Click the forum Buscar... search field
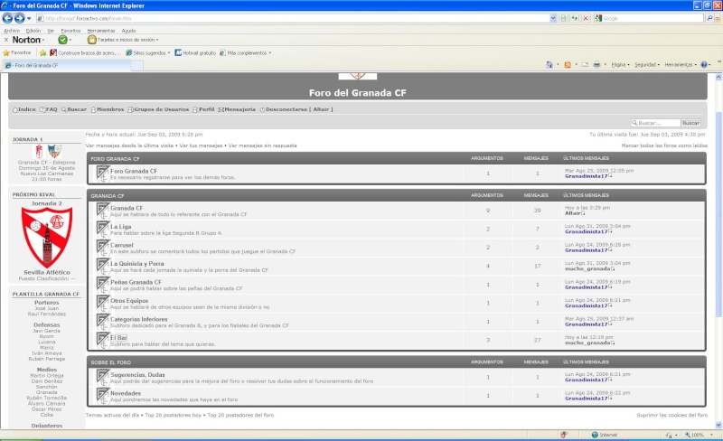The height and width of the screenshot is (441, 723). [656, 123]
